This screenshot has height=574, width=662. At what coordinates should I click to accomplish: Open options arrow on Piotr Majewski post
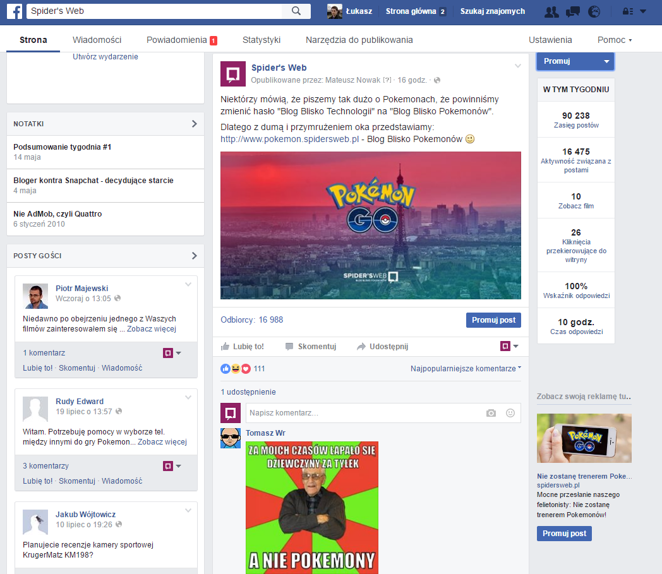188,284
